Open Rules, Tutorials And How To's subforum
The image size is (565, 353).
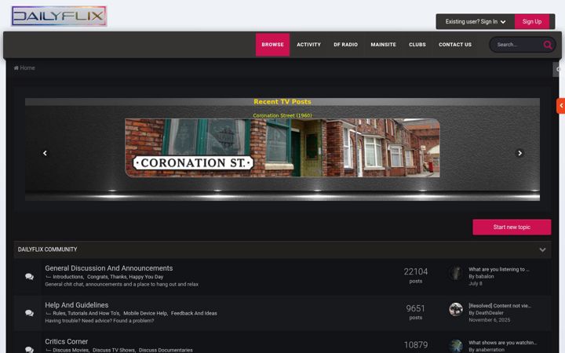[86, 313]
